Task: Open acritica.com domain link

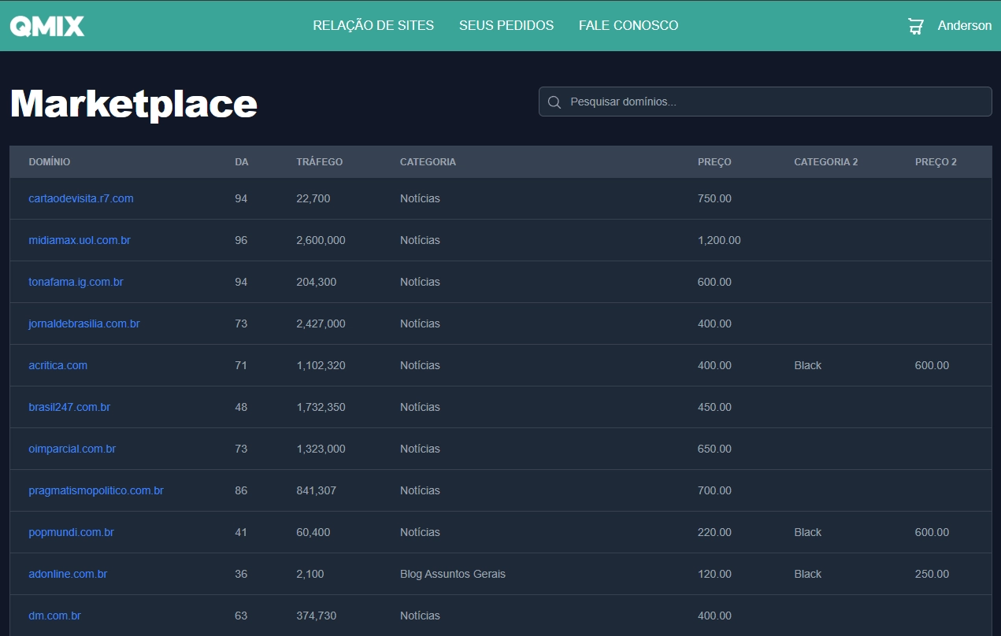Action: pyautogui.click(x=58, y=365)
